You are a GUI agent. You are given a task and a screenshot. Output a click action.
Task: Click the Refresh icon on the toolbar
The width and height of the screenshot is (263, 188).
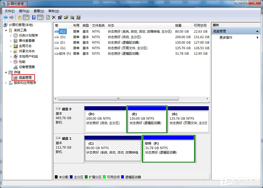[x=48, y=17]
